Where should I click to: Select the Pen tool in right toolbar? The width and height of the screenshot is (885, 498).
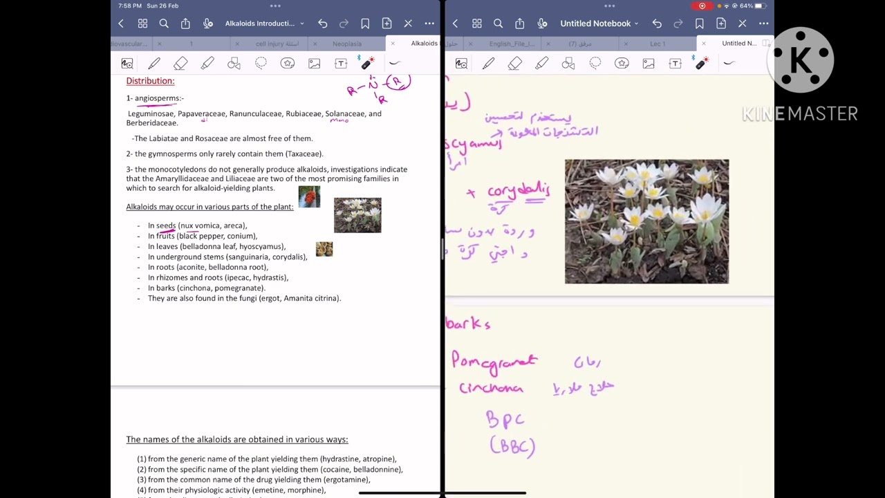[x=488, y=64]
